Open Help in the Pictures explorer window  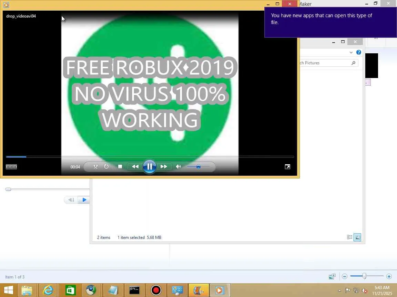[x=358, y=52]
